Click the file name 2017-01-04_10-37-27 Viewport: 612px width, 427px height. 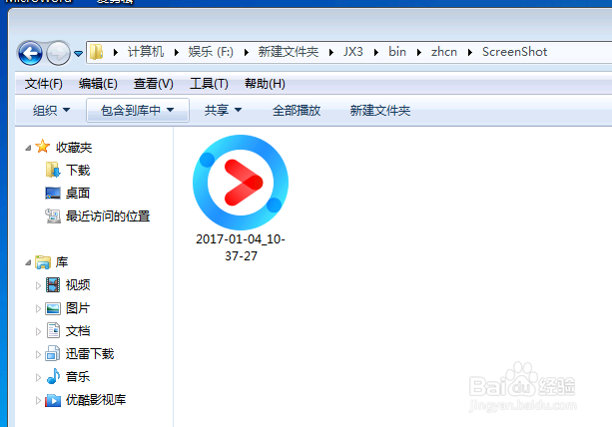(x=241, y=247)
